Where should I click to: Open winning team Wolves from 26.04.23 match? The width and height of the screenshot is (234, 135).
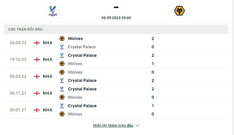pyautogui.click(x=75, y=39)
